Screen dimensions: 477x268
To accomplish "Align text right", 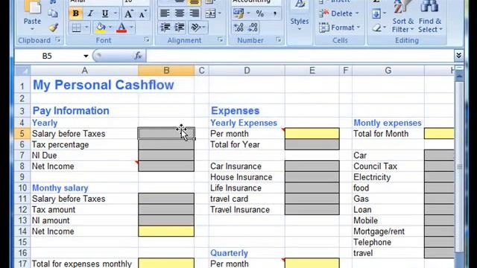I will [194, 13].
